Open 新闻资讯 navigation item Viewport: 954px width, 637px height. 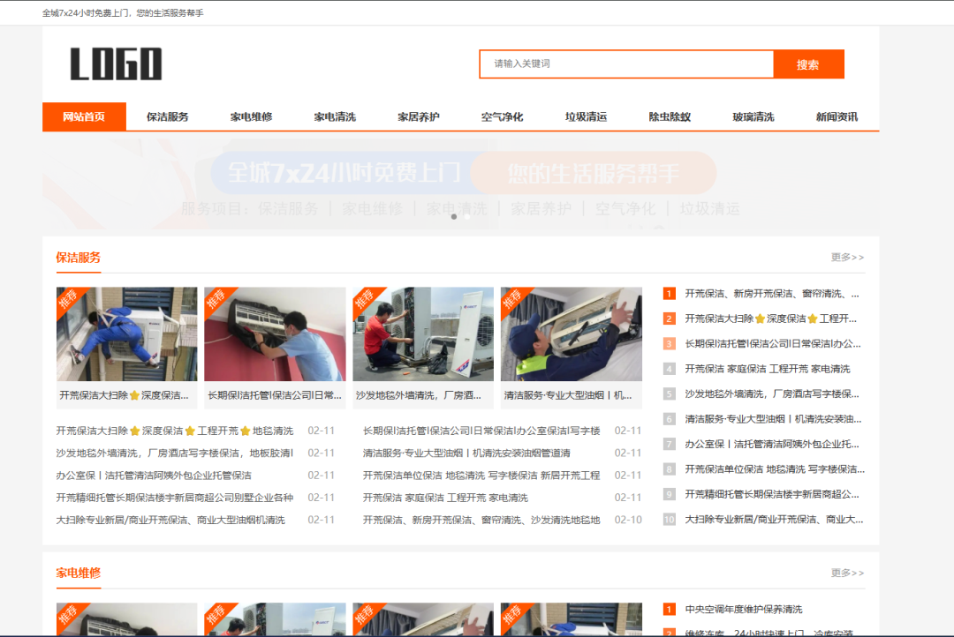[x=837, y=116]
